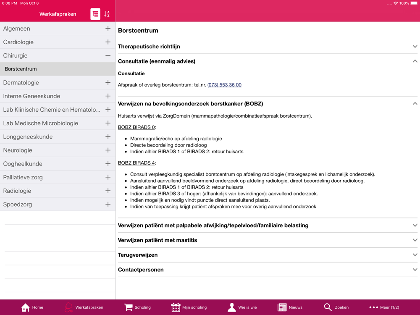Image resolution: width=420 pixels, height=315 pixels.
Task: Tap the Consultatie (eenmalig advies) heading
Action: point(156,61)
